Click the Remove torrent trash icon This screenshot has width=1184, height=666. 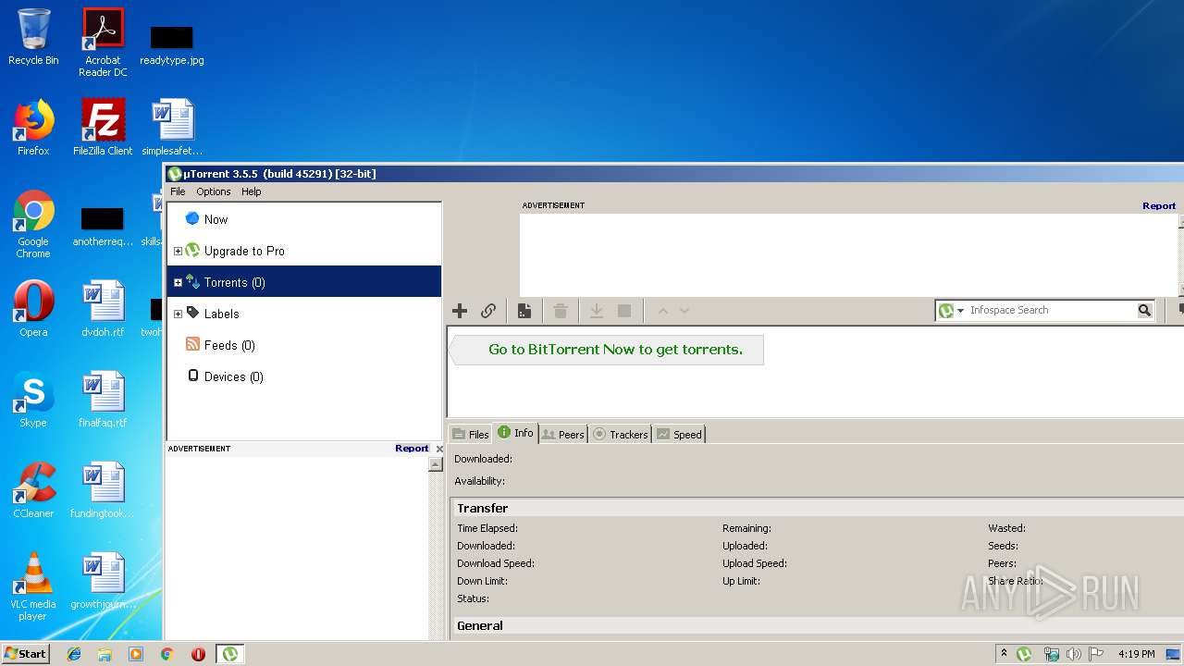tap(561, 311)
